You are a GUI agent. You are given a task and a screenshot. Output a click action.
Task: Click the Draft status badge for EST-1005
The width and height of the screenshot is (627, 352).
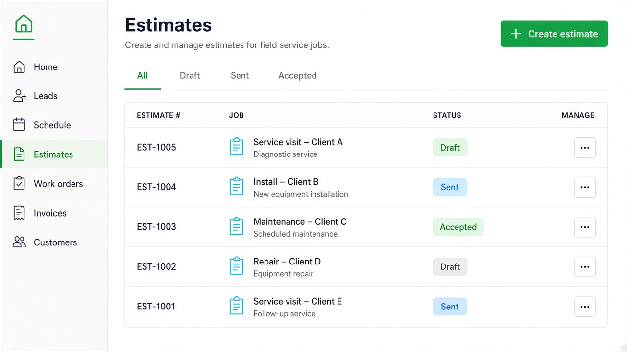point(450,148)
